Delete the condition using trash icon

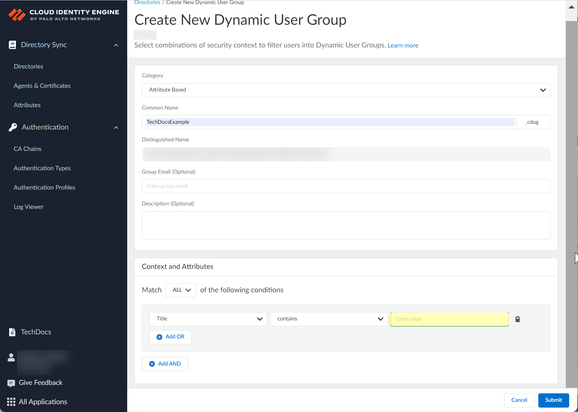(518, 319)
